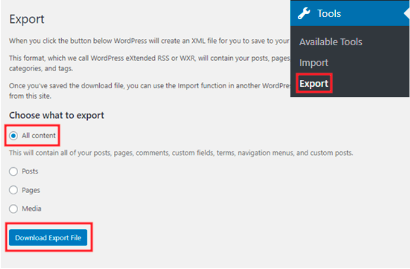The image size is (410, 269).
Task: Click the 'When you click the button' paragraph
Action: coord(149,41)
